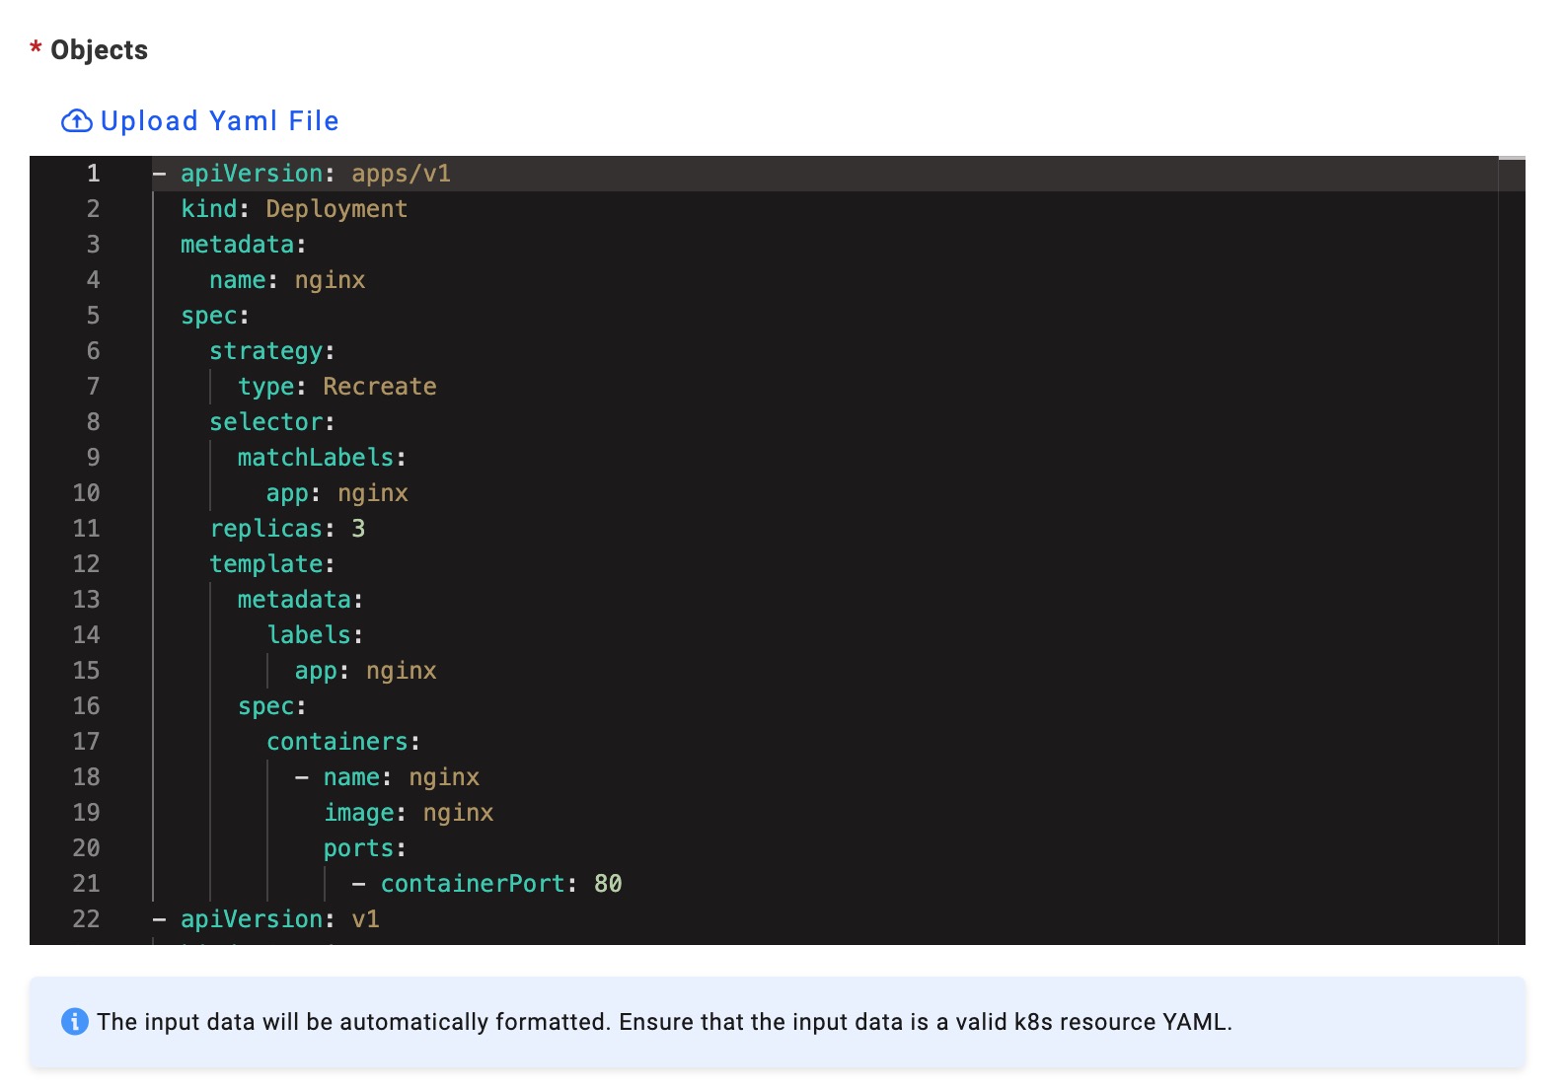Select line number 22 in the gutter
Viewport: 1565px width, 1091px height.
point(87,919)
